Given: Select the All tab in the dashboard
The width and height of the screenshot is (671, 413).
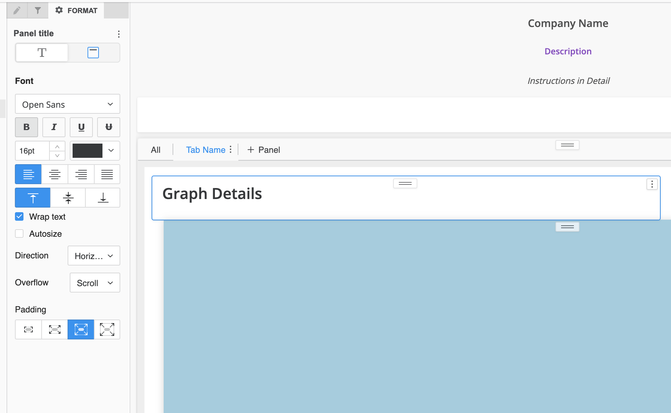Looking at the screenshot, I should point(155,150).
